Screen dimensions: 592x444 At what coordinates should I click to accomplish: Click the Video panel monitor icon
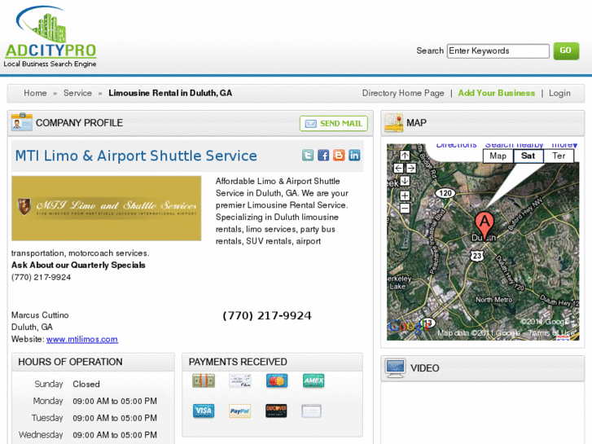click(395, 368)
